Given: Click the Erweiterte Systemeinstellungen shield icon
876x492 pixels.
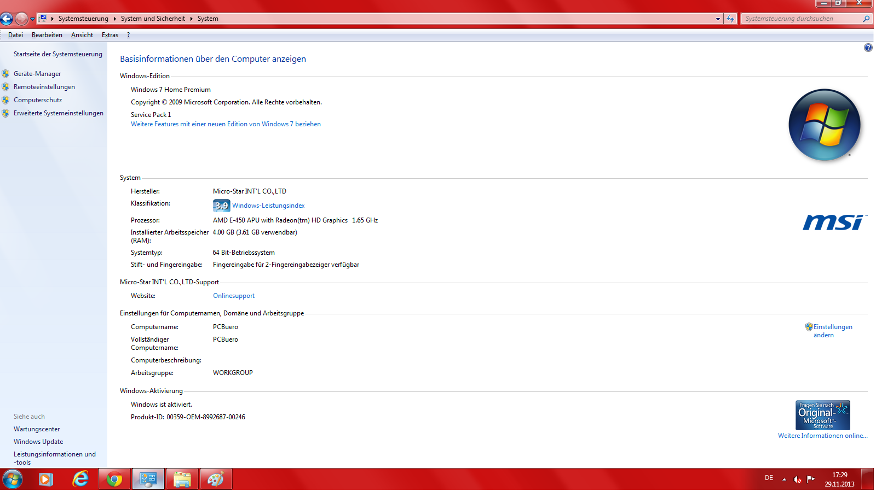Looking at the screenshot, I should pyautogui.click(x=5, y=113).
